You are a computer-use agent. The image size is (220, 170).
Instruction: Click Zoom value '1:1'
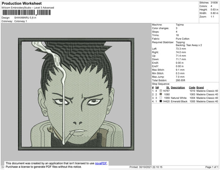coord(212,17)
